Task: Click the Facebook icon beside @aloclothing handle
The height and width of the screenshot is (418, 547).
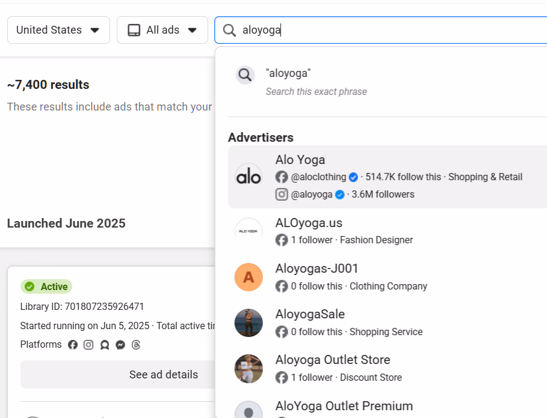Action: (x=282, y=177)
